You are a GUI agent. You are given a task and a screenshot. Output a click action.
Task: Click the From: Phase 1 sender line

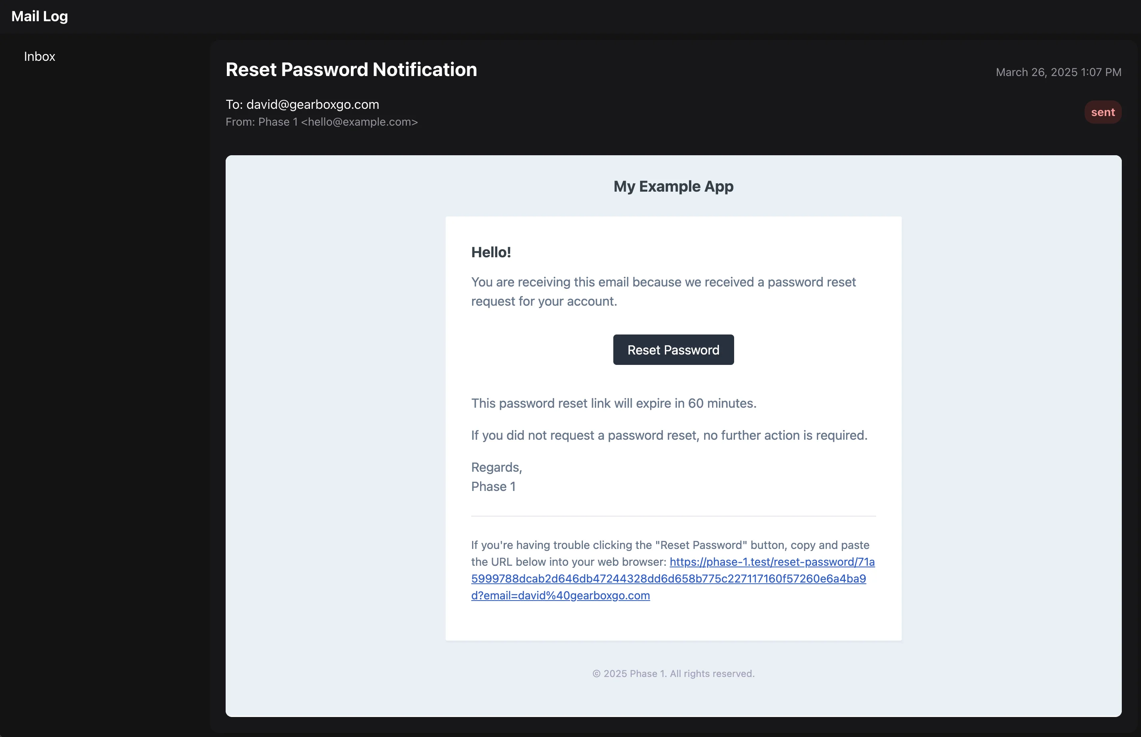[x=322, y=122]
